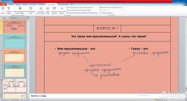Switch to the Дизайн ribbon tab
Viewport: 187px width, 101px height.
click(x=25, y=4)
